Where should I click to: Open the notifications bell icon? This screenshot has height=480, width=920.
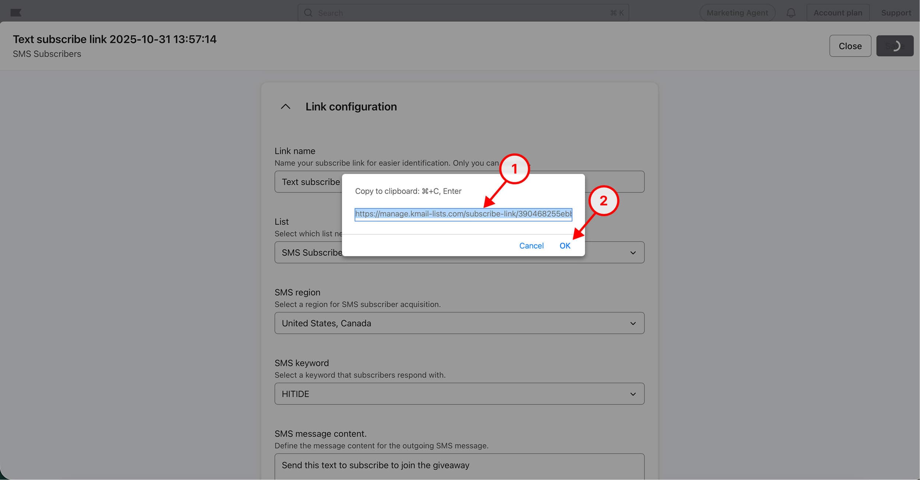click(x=791, y=13)
